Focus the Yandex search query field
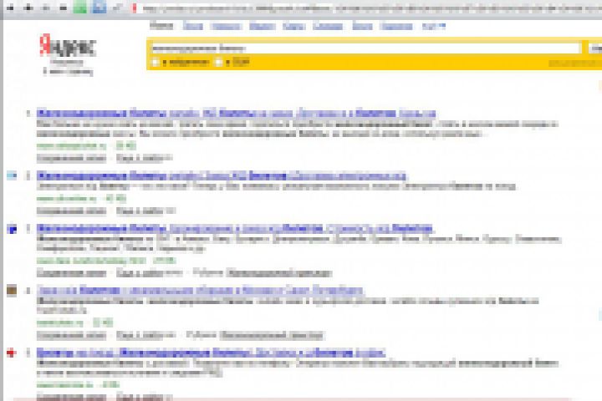This screenshot has height=401, width=602. tap(365, 48)
